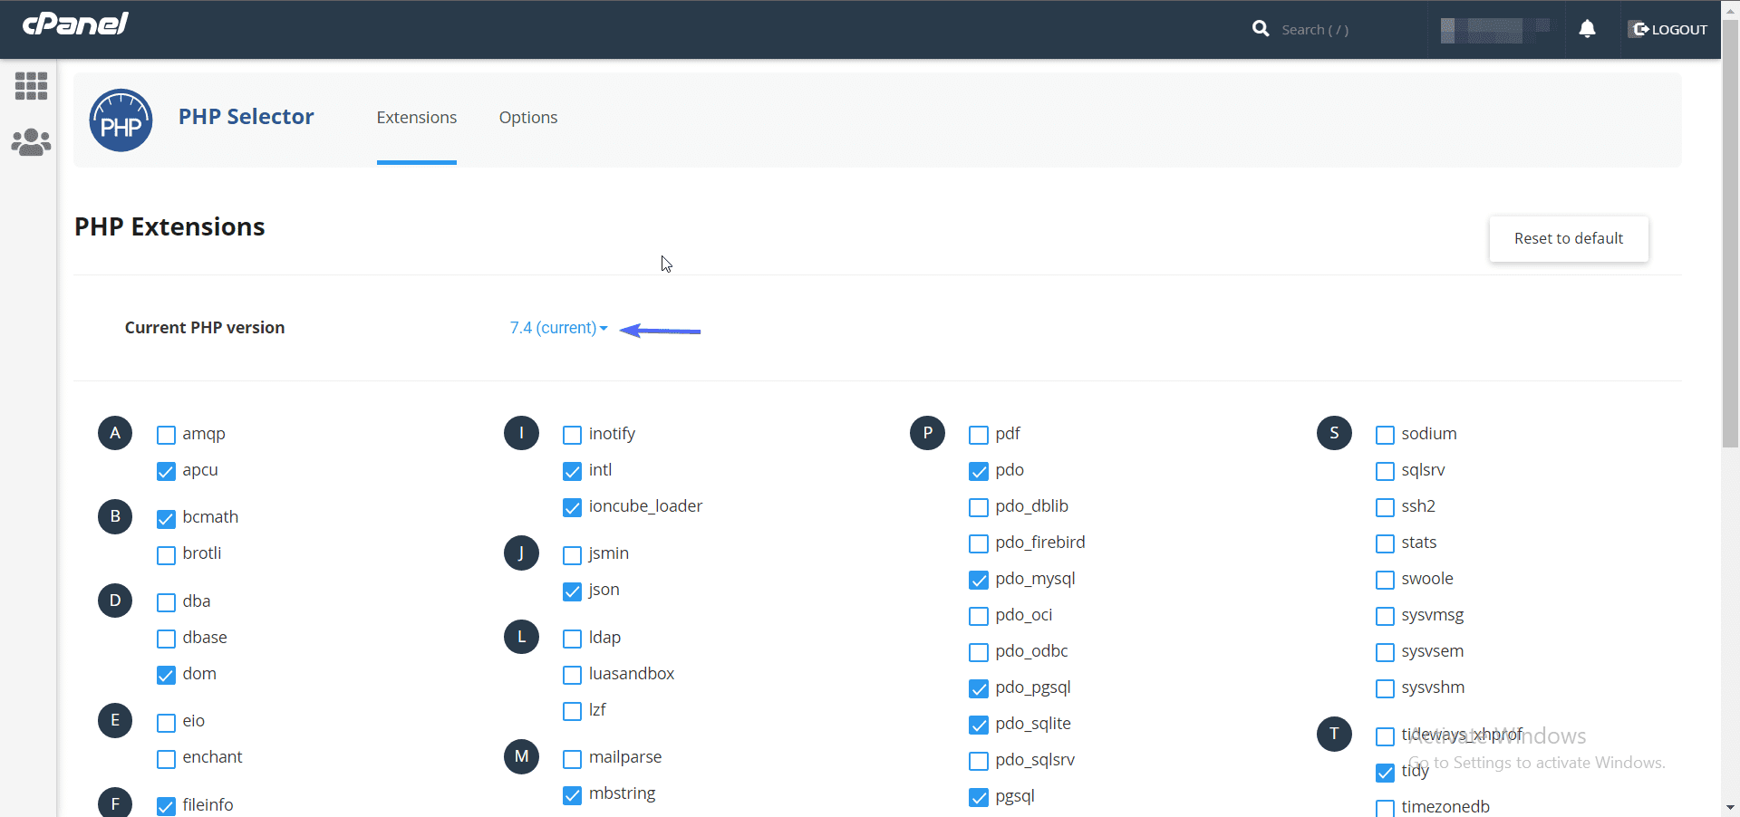Enable the pdo_firebird extension

pos(979,543)
